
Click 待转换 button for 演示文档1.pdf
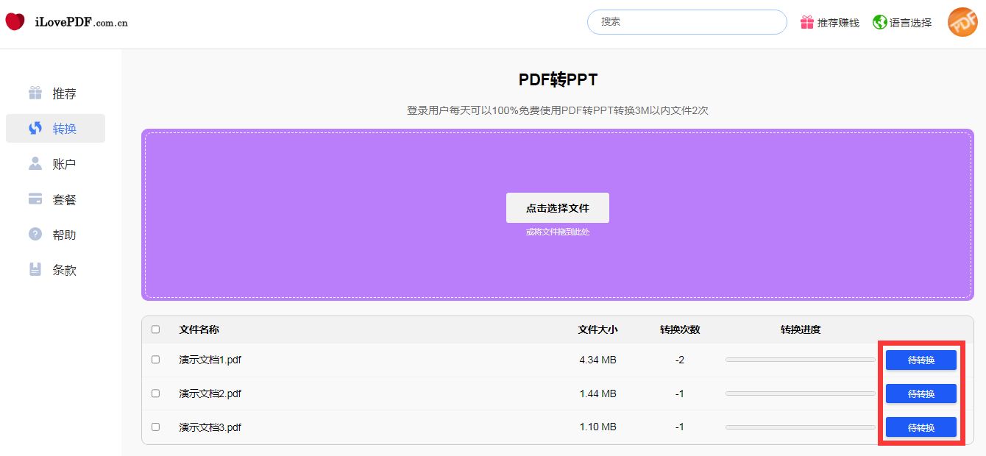click(921, 360)
